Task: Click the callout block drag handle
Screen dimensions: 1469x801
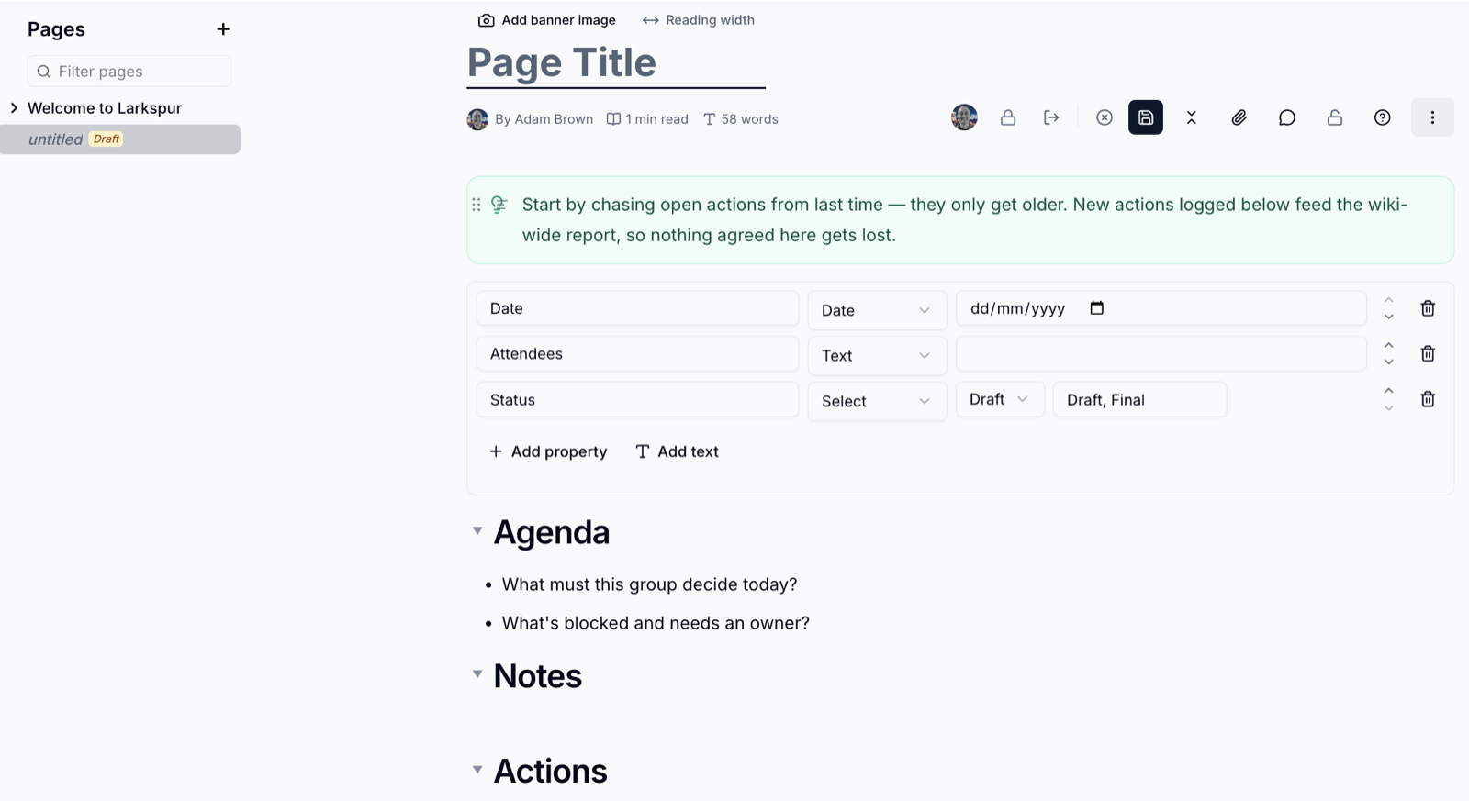Action: [476, 205]
